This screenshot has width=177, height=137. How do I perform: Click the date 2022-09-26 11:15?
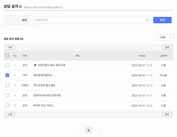142,75
